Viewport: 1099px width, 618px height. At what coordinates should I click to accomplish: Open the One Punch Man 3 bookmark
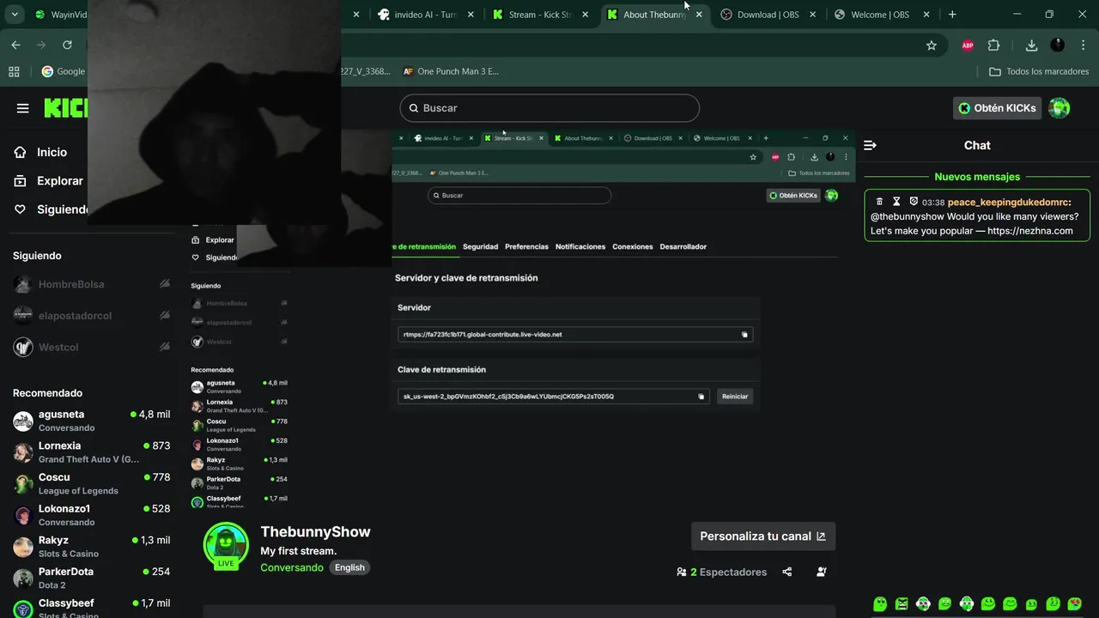point(451,71)
